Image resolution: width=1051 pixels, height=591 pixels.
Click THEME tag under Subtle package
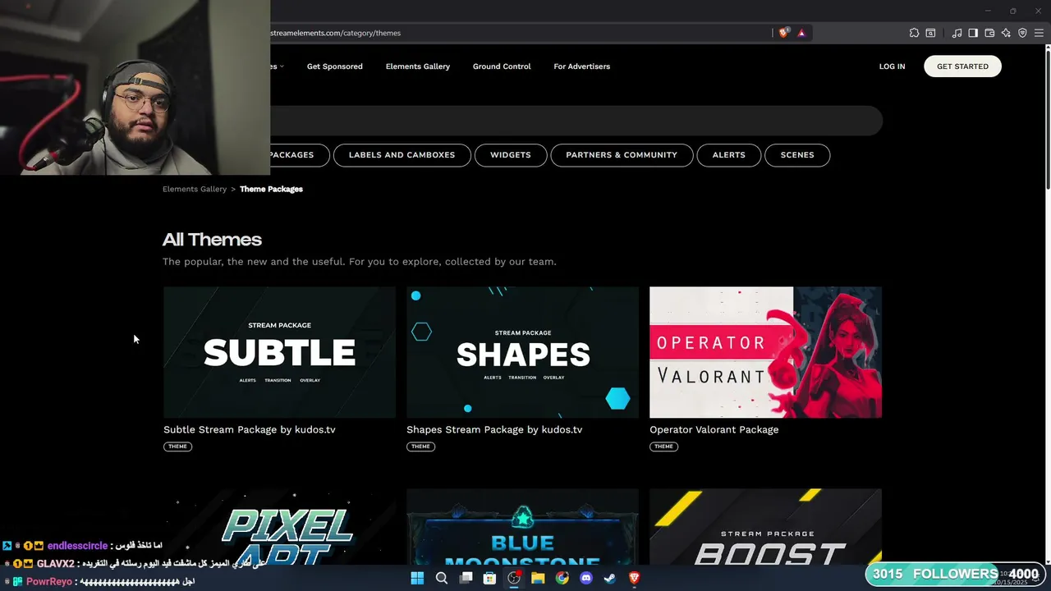[177, 447]
